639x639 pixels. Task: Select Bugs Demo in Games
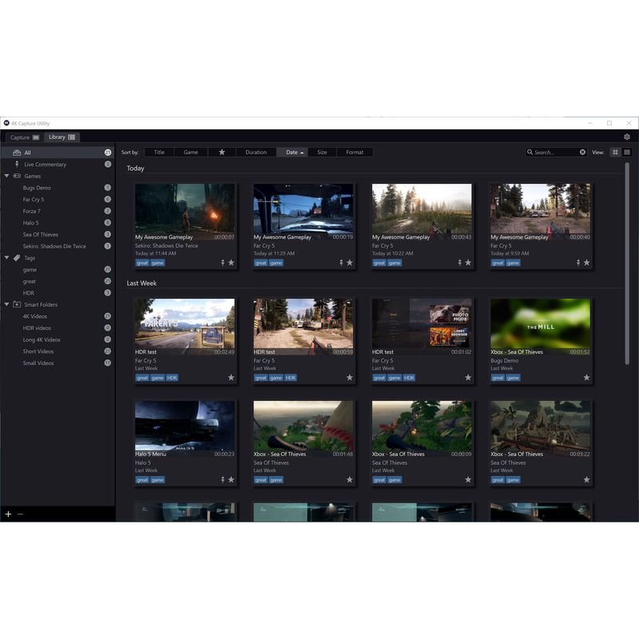coord(58,188)
